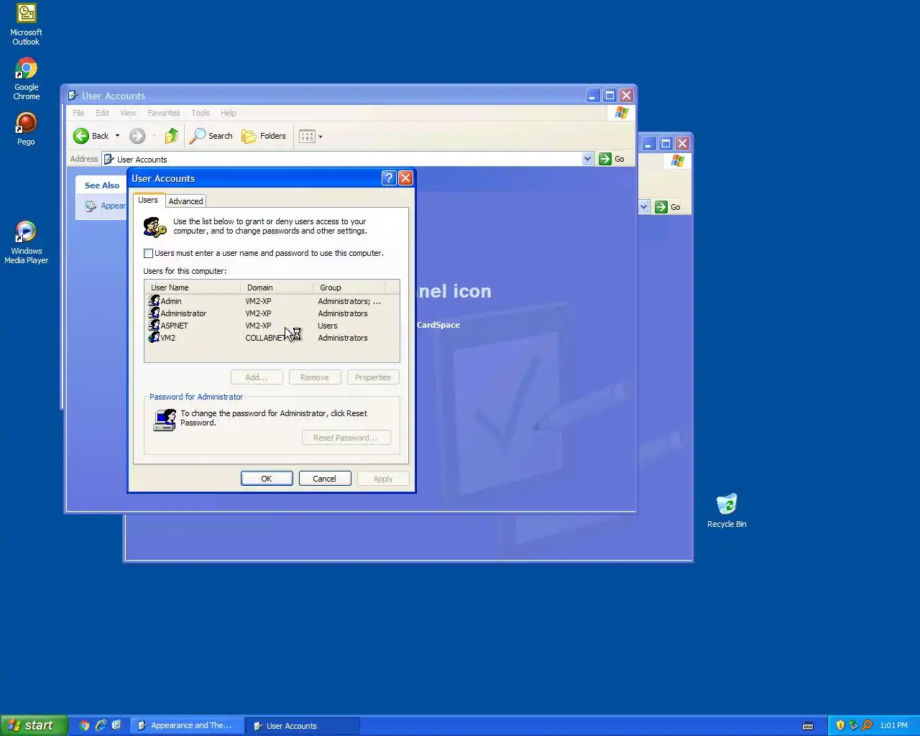
Task: Sort by Domain column header
Action: pos(277,287)
